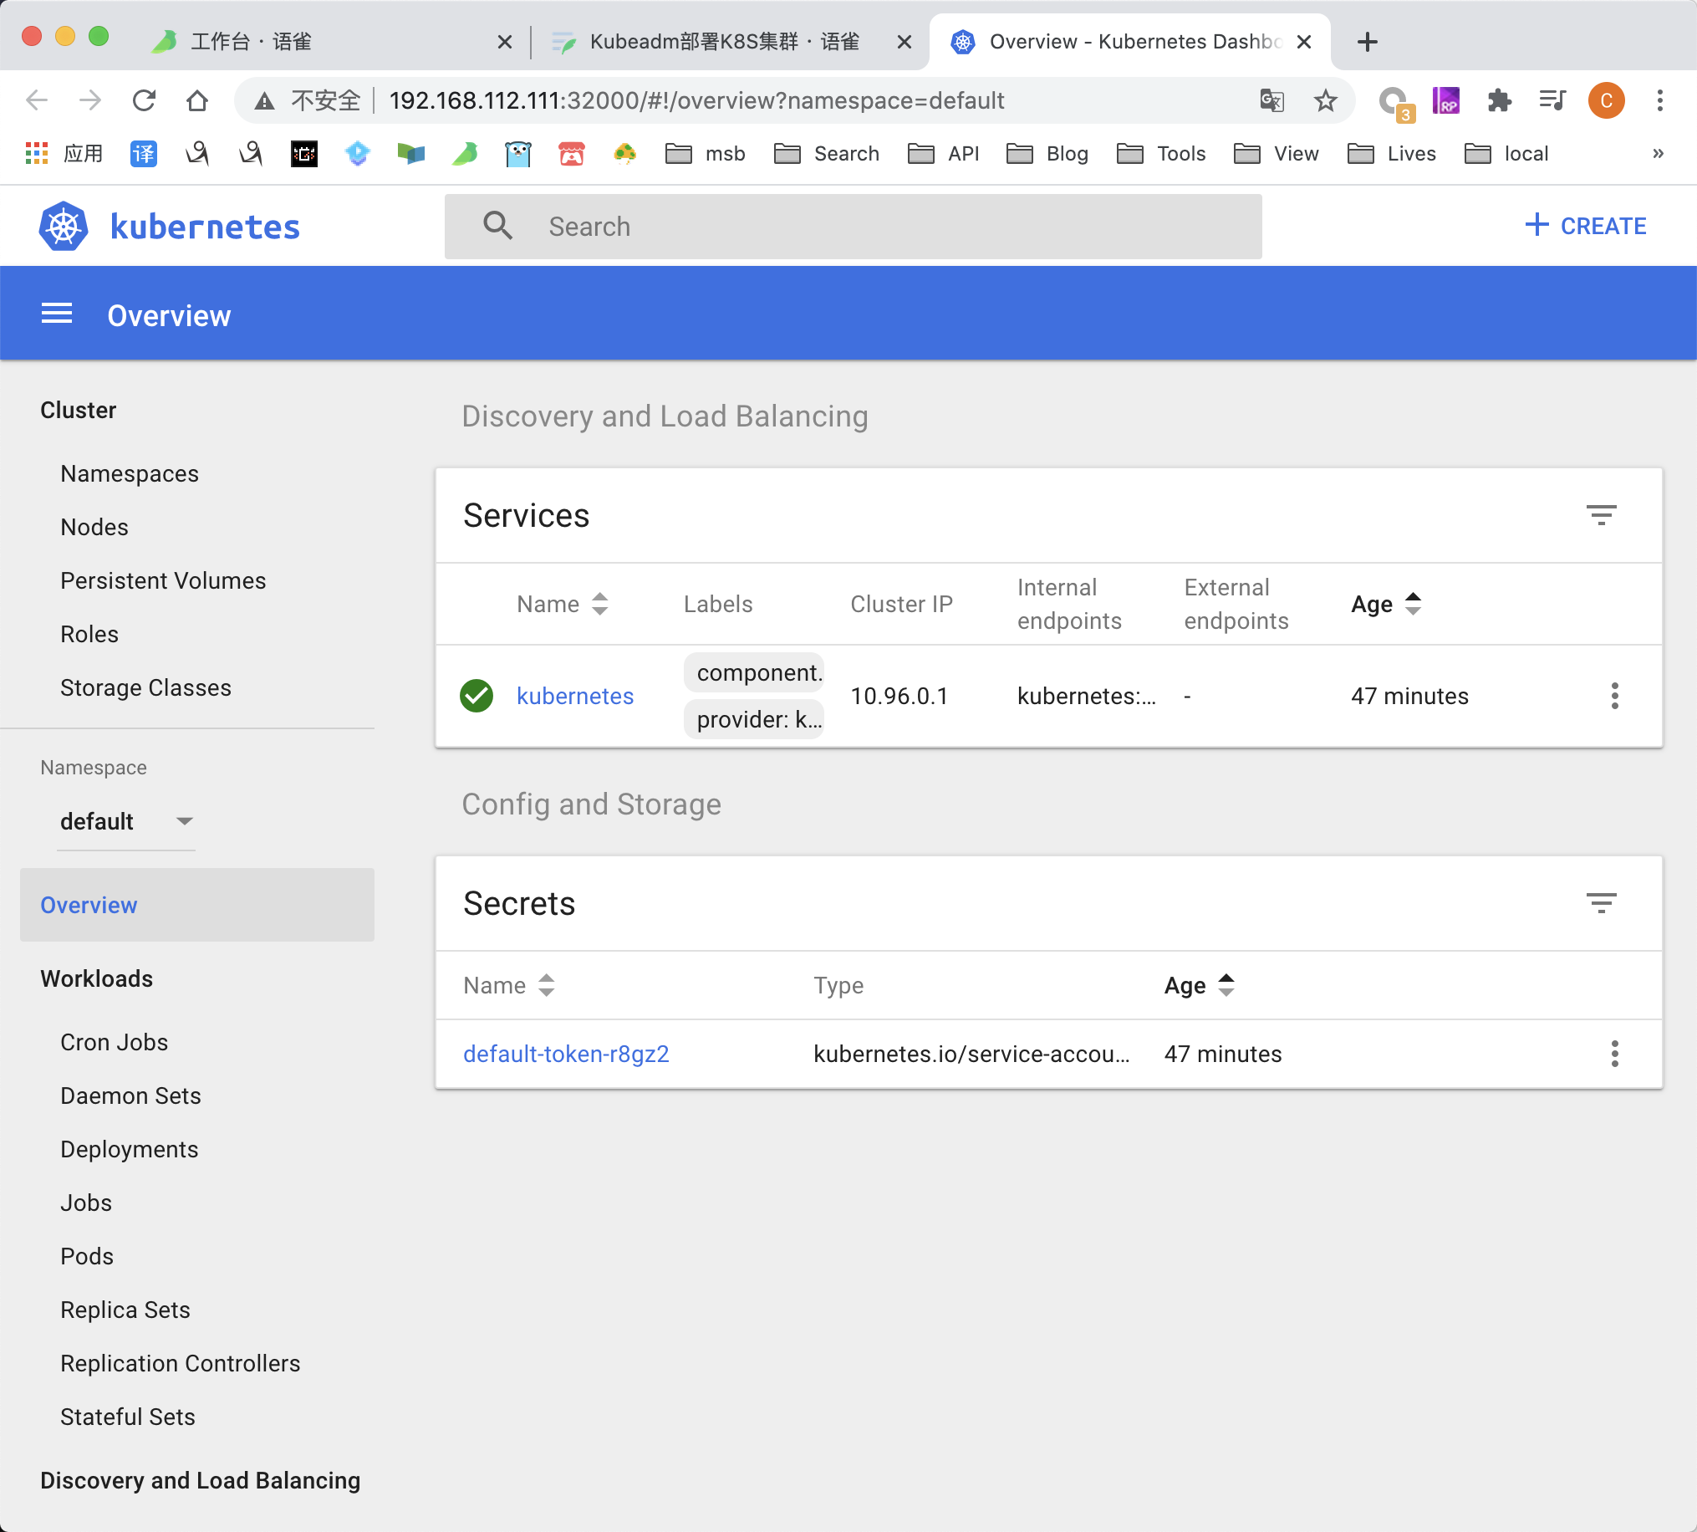
Task: Click into the dashboard Search field
Action: (x=853, y=227)
